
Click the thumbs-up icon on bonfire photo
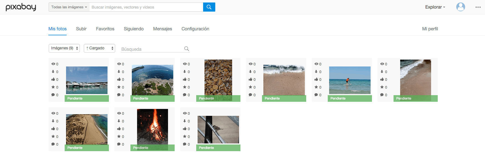pyautogui.click(x=119, y=129)
